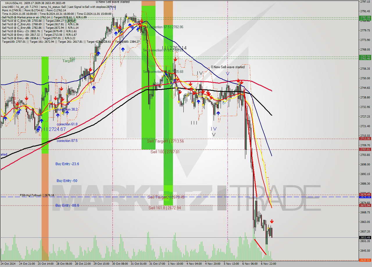Click the green 'Target1' label

point(69,61)
